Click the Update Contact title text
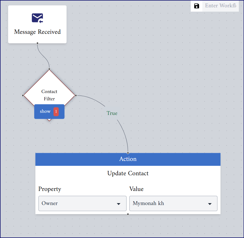Viewport: 244px width, 238px height. (x=128, y=173)
